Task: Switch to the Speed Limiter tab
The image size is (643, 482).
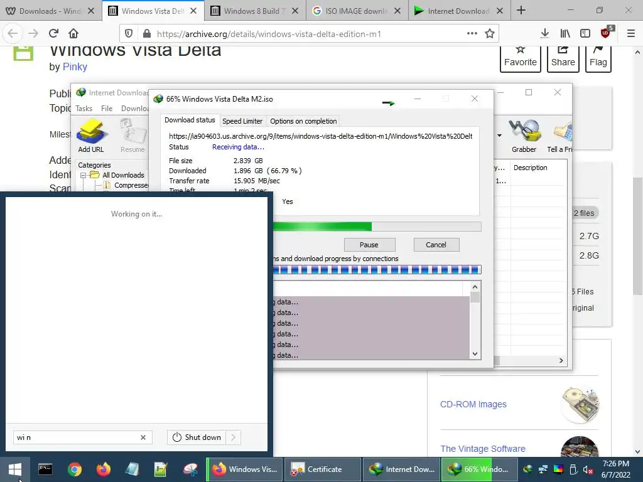Action: click(x=242, y=121)
